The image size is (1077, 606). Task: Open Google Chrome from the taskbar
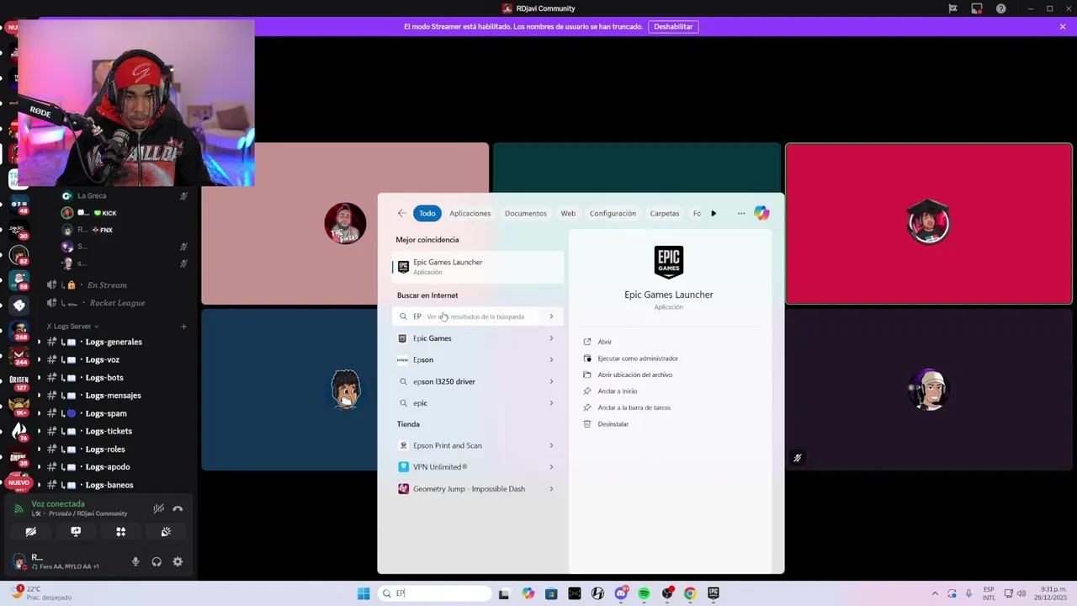(x=690, y=593)
